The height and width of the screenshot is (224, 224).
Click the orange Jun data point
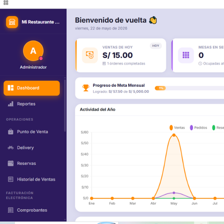pyautogui.click(x=194, y=198)
